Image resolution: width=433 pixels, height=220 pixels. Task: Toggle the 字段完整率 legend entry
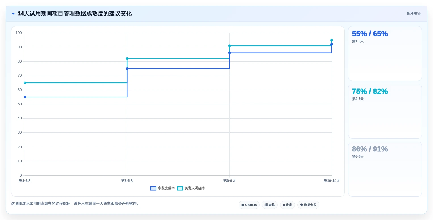click(x=163, y=188)
